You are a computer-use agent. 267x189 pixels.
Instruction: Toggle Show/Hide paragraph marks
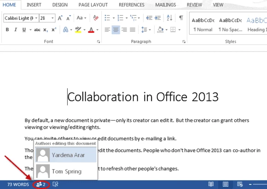pyautogui.click(x=181, y=18)
